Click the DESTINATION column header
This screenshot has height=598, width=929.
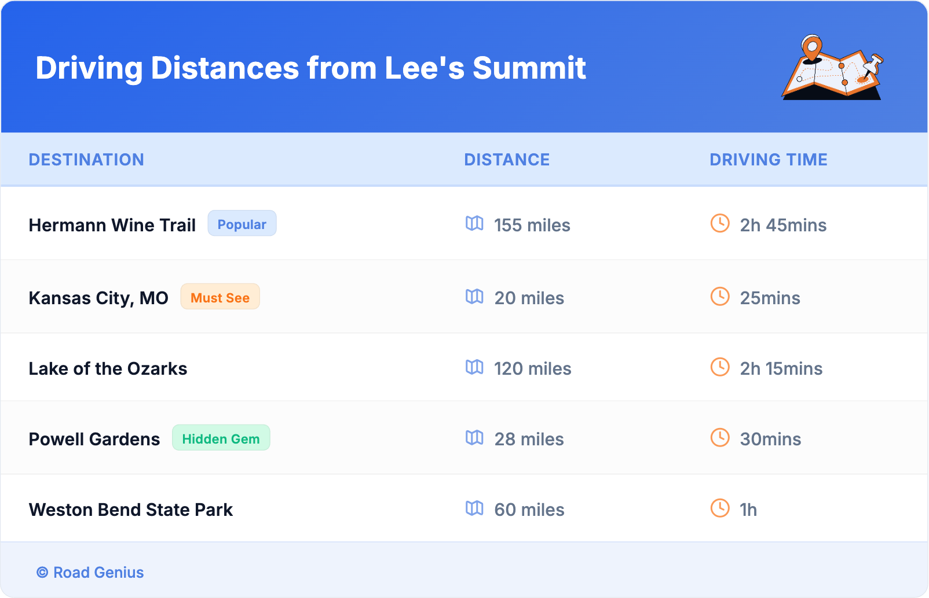(x=86, y=160)
